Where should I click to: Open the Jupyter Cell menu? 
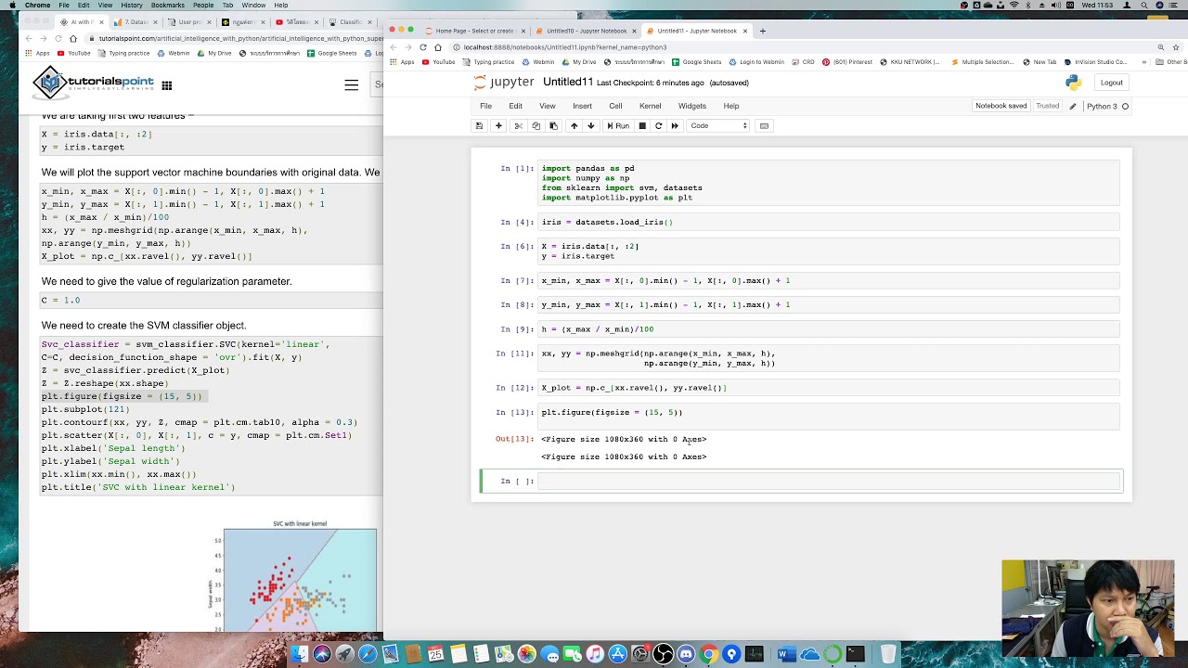[615, 106]
